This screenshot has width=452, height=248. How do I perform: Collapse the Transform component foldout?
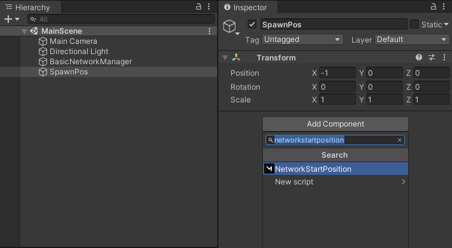pyautogui.click(x=225, y=58)
